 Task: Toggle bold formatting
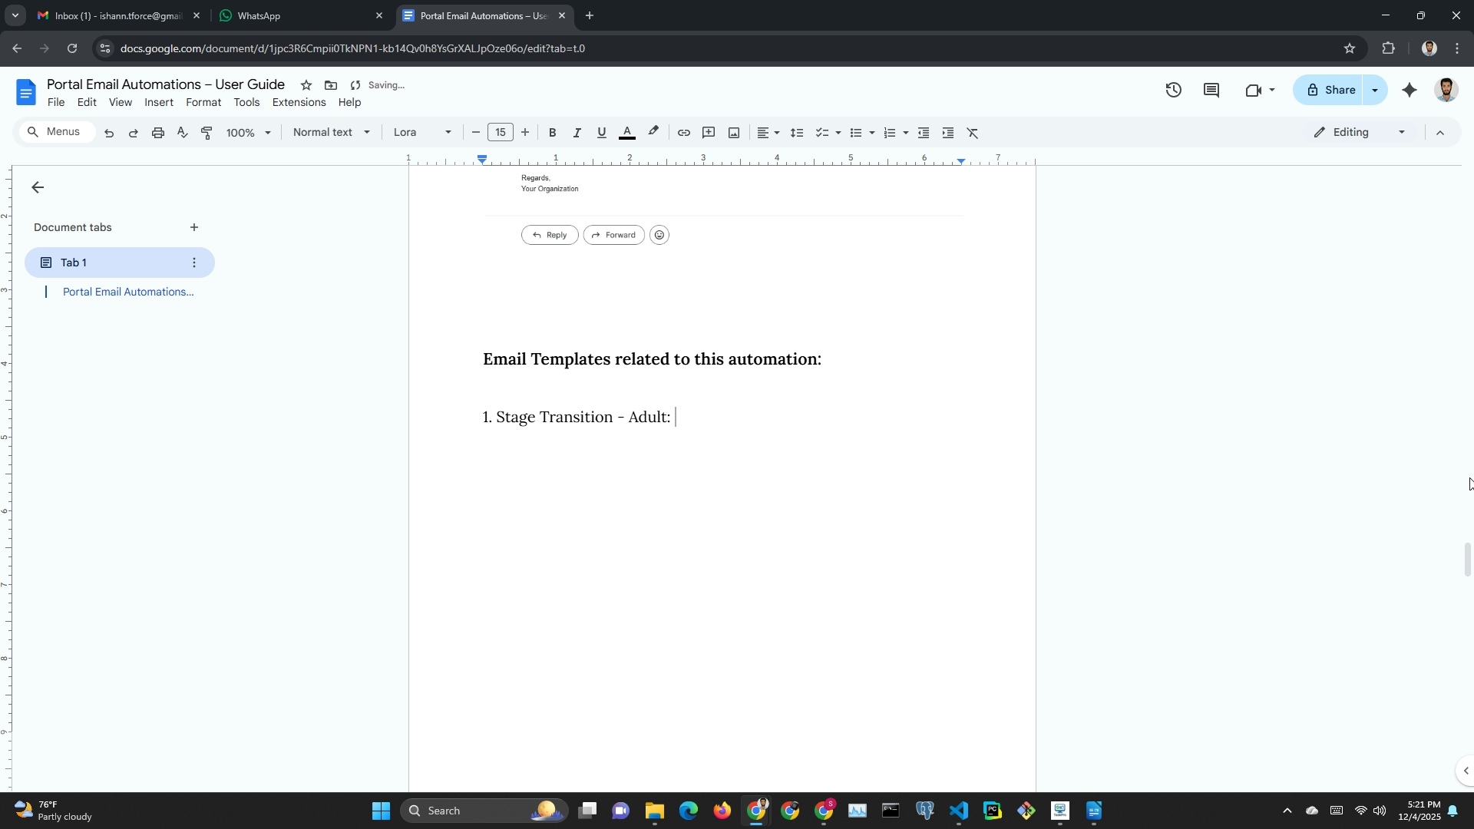pyautogui.click(x=552, y=133)
